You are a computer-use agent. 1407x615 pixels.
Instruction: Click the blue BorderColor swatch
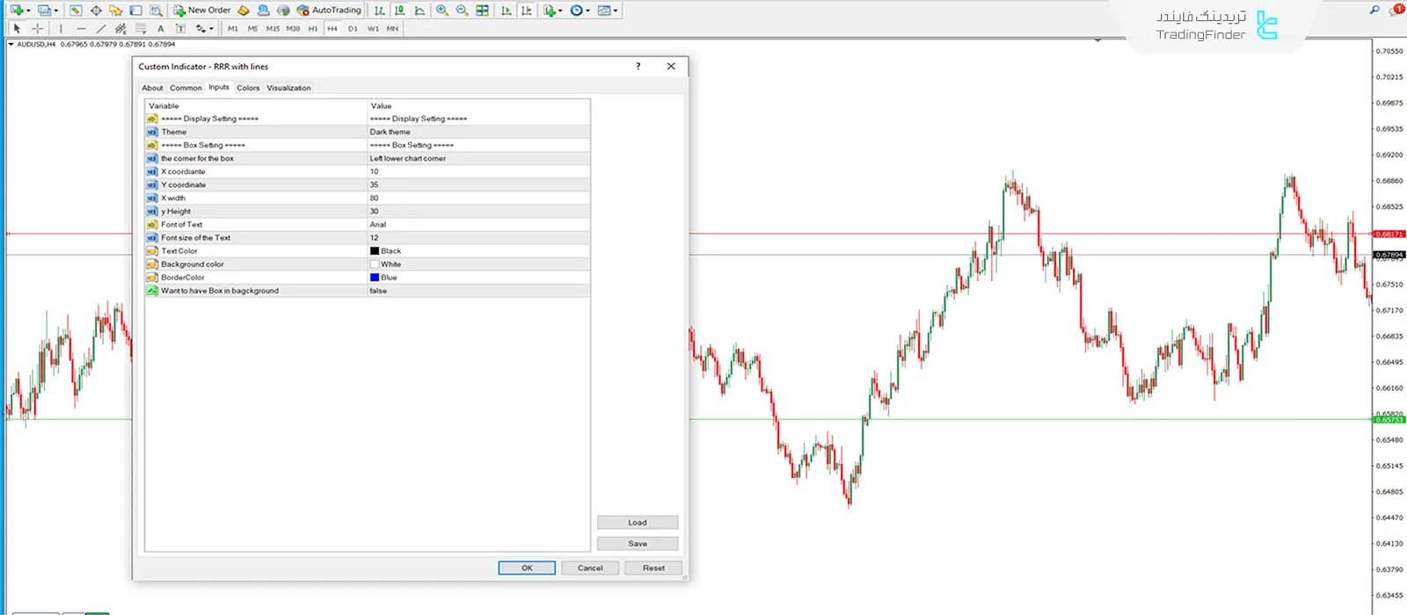(x=375, y=278)
